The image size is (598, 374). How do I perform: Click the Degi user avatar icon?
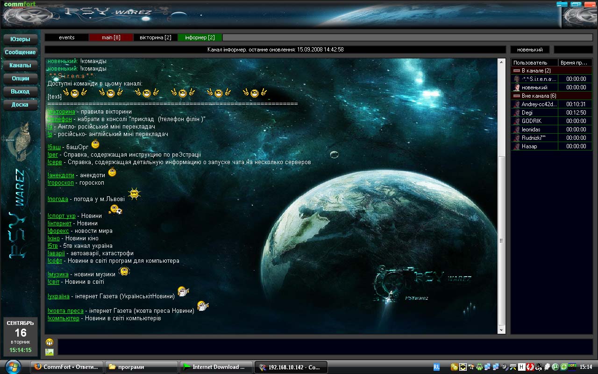(x=517, y=113)
